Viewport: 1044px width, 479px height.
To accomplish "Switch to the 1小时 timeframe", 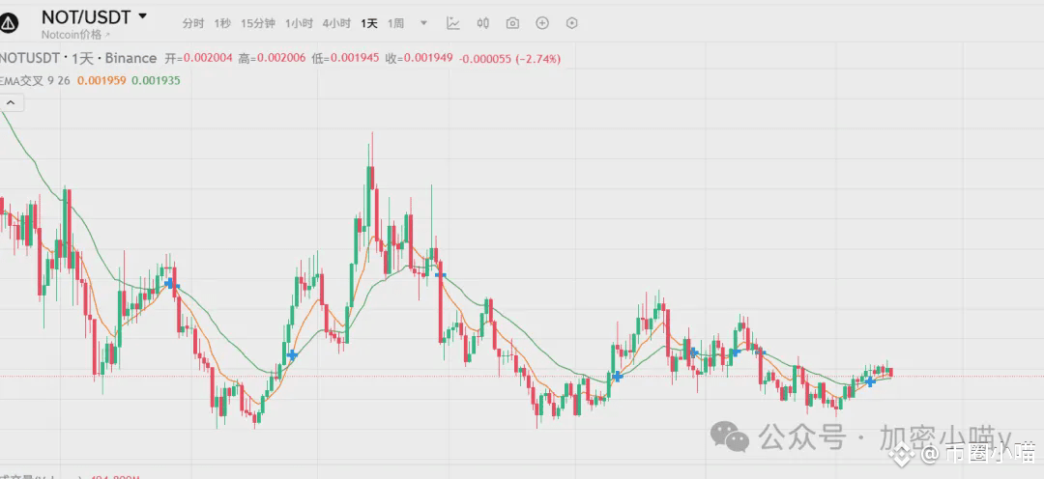I will click(299, 23).
